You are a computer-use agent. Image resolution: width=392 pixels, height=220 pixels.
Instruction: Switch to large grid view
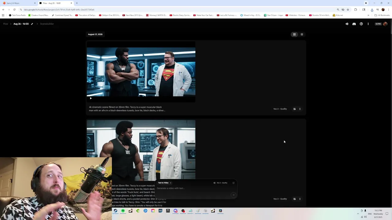[x=294, y=34]
